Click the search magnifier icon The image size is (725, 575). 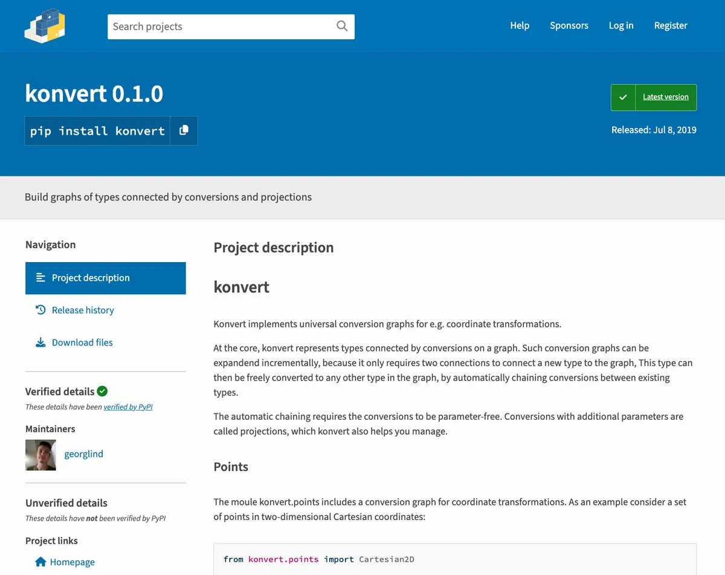(x=342, y=26)
